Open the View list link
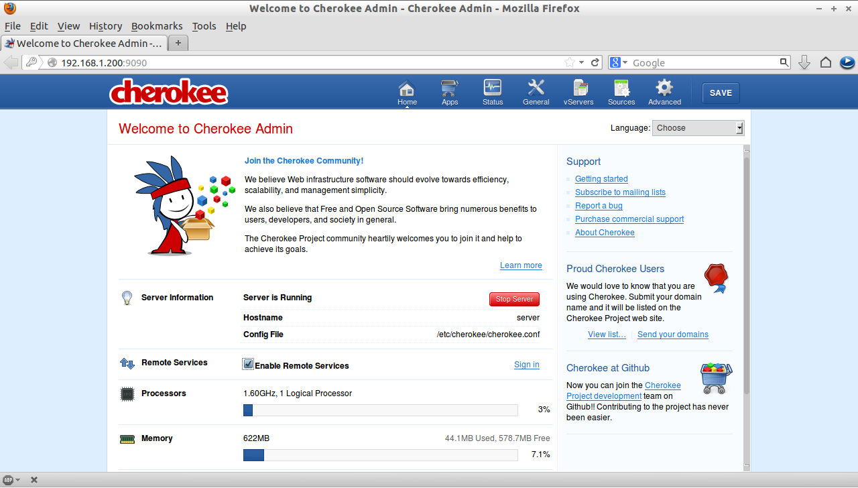The width and height of the screenshot is (858, 488). click(x=607, y=334)
